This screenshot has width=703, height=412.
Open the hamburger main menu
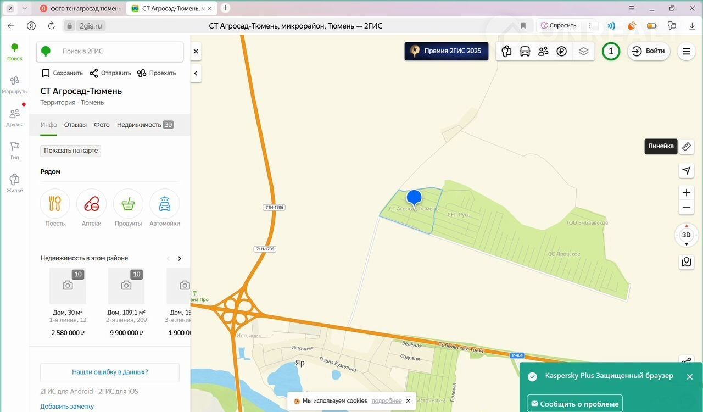coord(686,51)
